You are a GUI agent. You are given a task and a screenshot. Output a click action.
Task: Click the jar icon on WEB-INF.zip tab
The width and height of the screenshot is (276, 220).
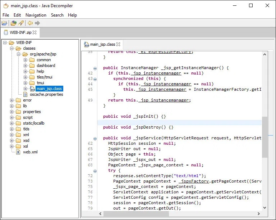6,32
